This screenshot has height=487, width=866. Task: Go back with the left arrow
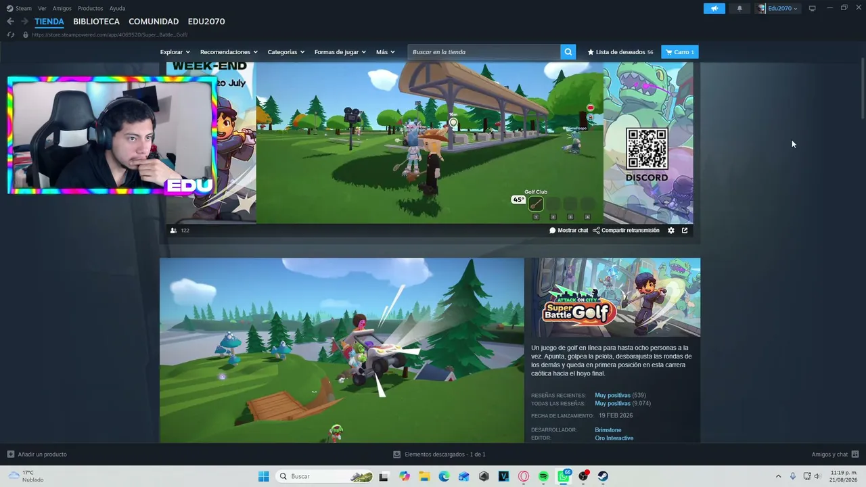pos(10,22)
